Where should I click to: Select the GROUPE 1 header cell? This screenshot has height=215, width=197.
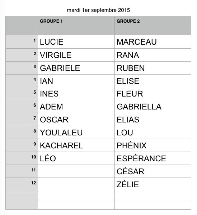(76, 26)
